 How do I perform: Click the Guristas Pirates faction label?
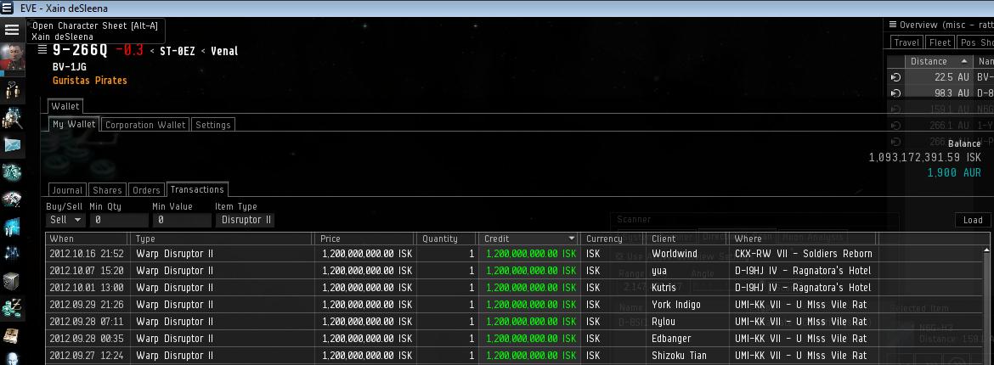tap(89, 81)
